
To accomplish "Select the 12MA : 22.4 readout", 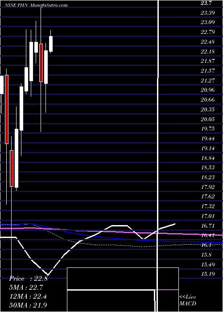I will 28,296.
